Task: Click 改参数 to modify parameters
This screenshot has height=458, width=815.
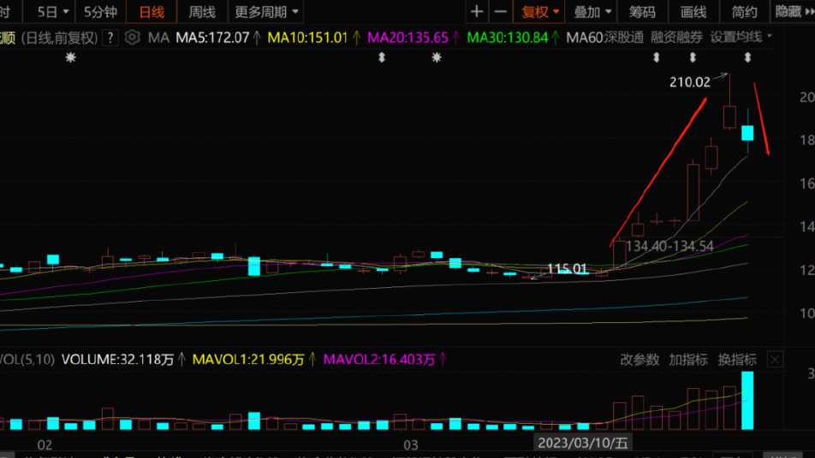Action: click(x=640, y=360)
